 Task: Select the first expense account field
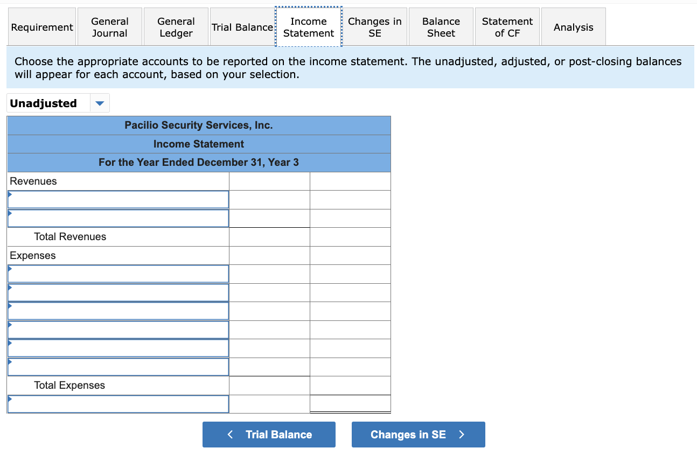click(x=118, y=274)
